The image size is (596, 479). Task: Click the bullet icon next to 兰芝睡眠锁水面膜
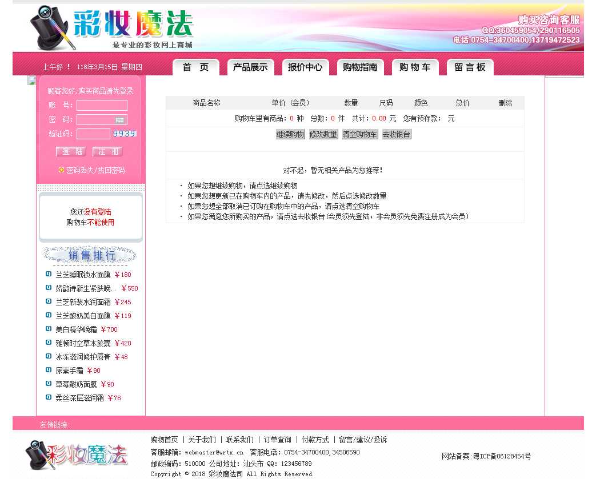pyautogui.click(x=49, y=274)
